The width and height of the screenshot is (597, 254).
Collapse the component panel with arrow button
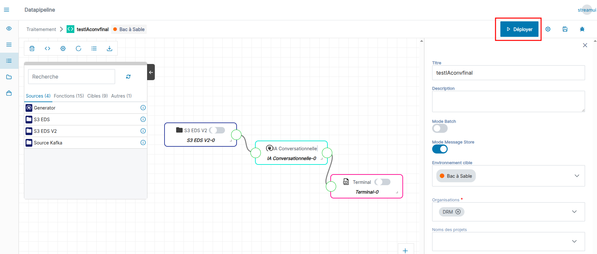(x=151, y=72)
